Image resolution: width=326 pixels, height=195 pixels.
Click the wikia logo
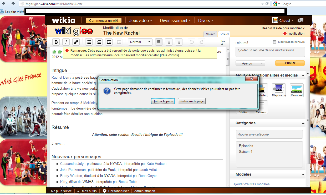pos(64,20)
